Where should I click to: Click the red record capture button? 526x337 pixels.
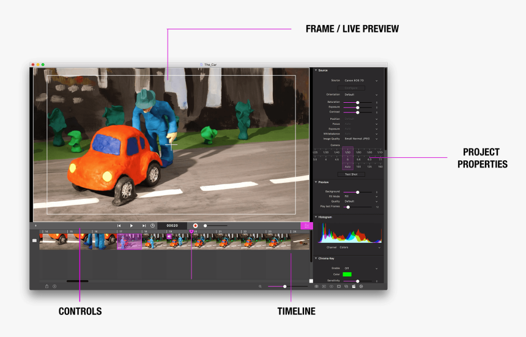pos(195,226)
